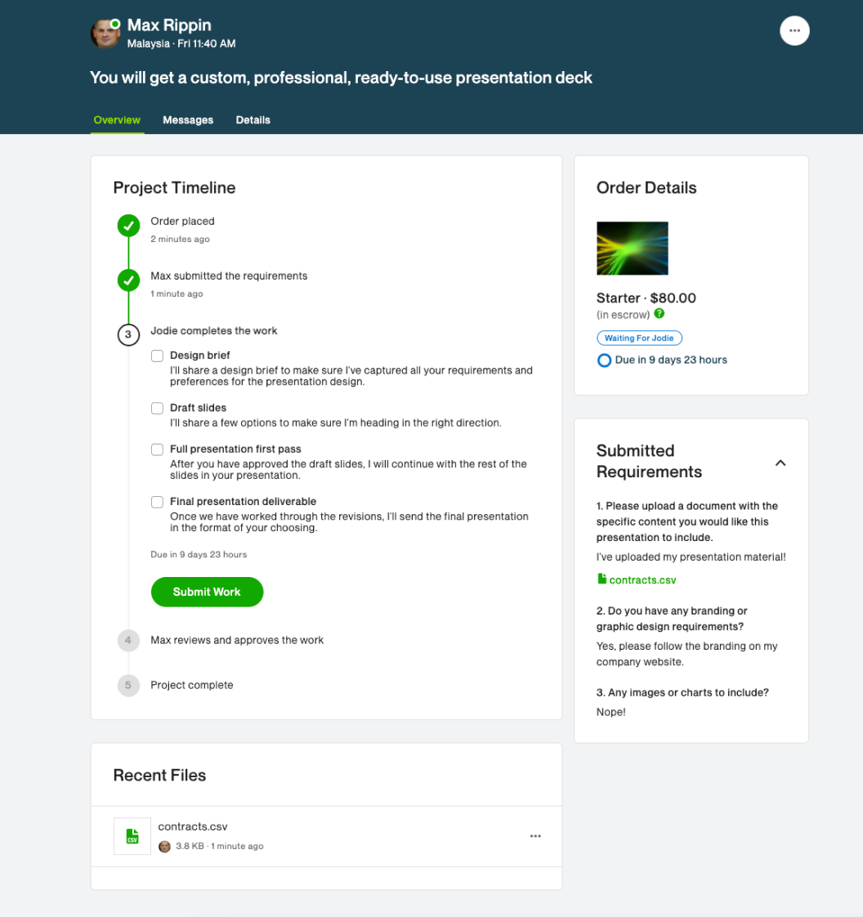Click the small uploader avatar under contracts.csv
863x917 pixels.
tap(164, 847)
